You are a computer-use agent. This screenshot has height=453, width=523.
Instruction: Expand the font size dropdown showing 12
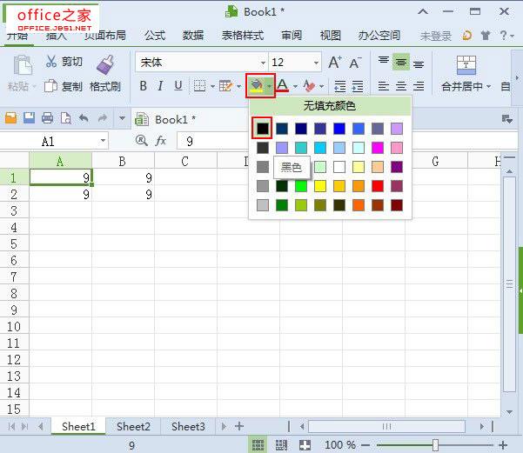coord(315,63)
